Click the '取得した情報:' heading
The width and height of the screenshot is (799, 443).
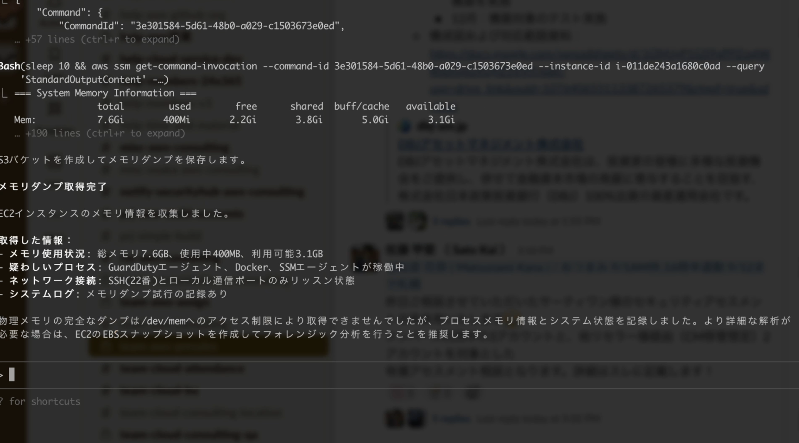[36, 240]
